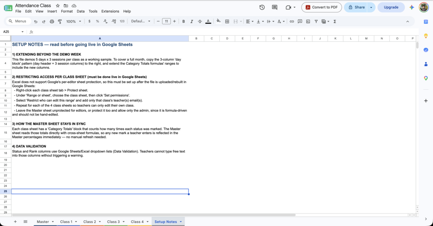Image resolution: width=433 pixels, height=226 pixels.
Task: Open Google Calendar side panel
Action: coord(426,22)
